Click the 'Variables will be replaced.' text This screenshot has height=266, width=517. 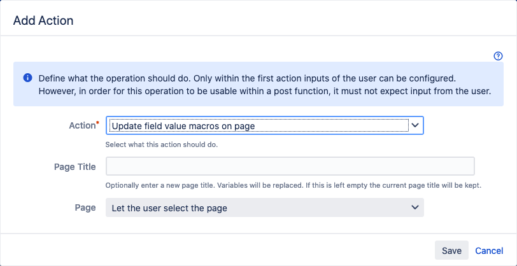[x=259, y=186]
